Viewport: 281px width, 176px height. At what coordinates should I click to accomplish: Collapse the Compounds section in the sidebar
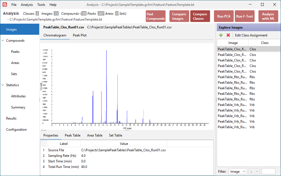point(3,40)
